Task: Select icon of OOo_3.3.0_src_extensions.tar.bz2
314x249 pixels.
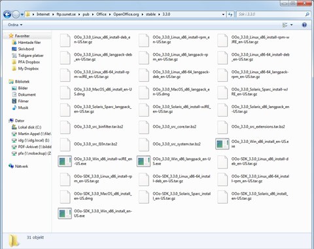Action: point(222,127)
